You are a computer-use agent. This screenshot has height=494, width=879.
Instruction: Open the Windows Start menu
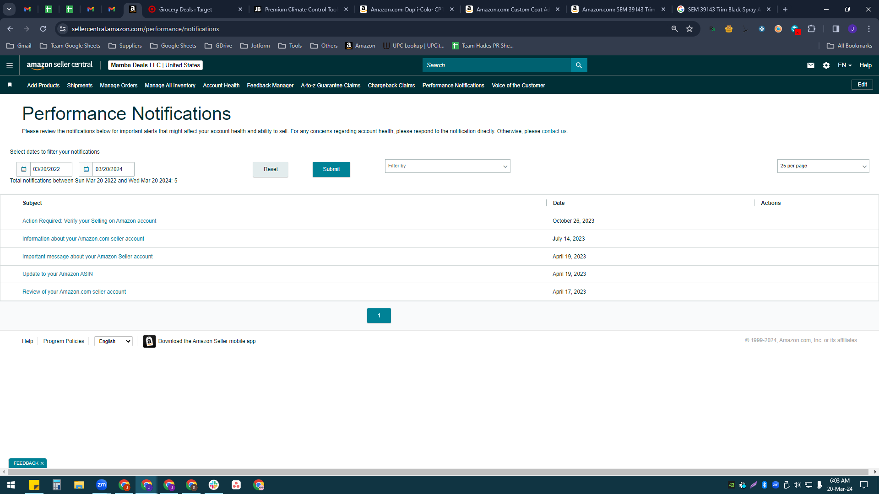pyautogui.click(x=11, y=485)
